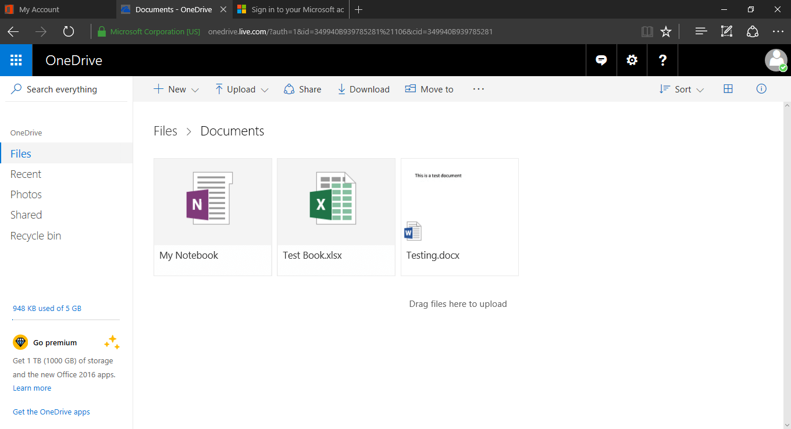Image resolution: width=791 pixels, height=429 pixels.
Task: Close the Documents - OneDrive tab
Action: 223,9
